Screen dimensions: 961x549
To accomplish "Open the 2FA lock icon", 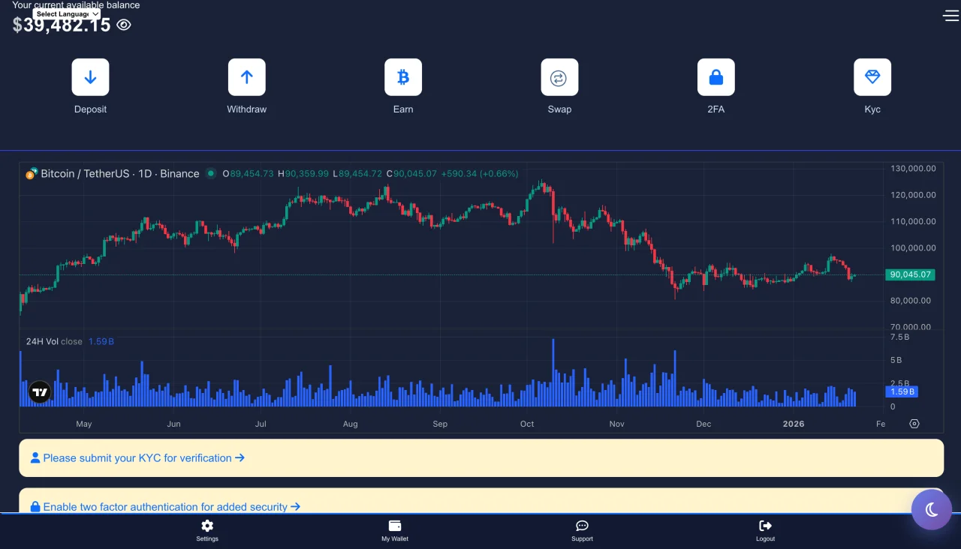I will coord(716,77).
